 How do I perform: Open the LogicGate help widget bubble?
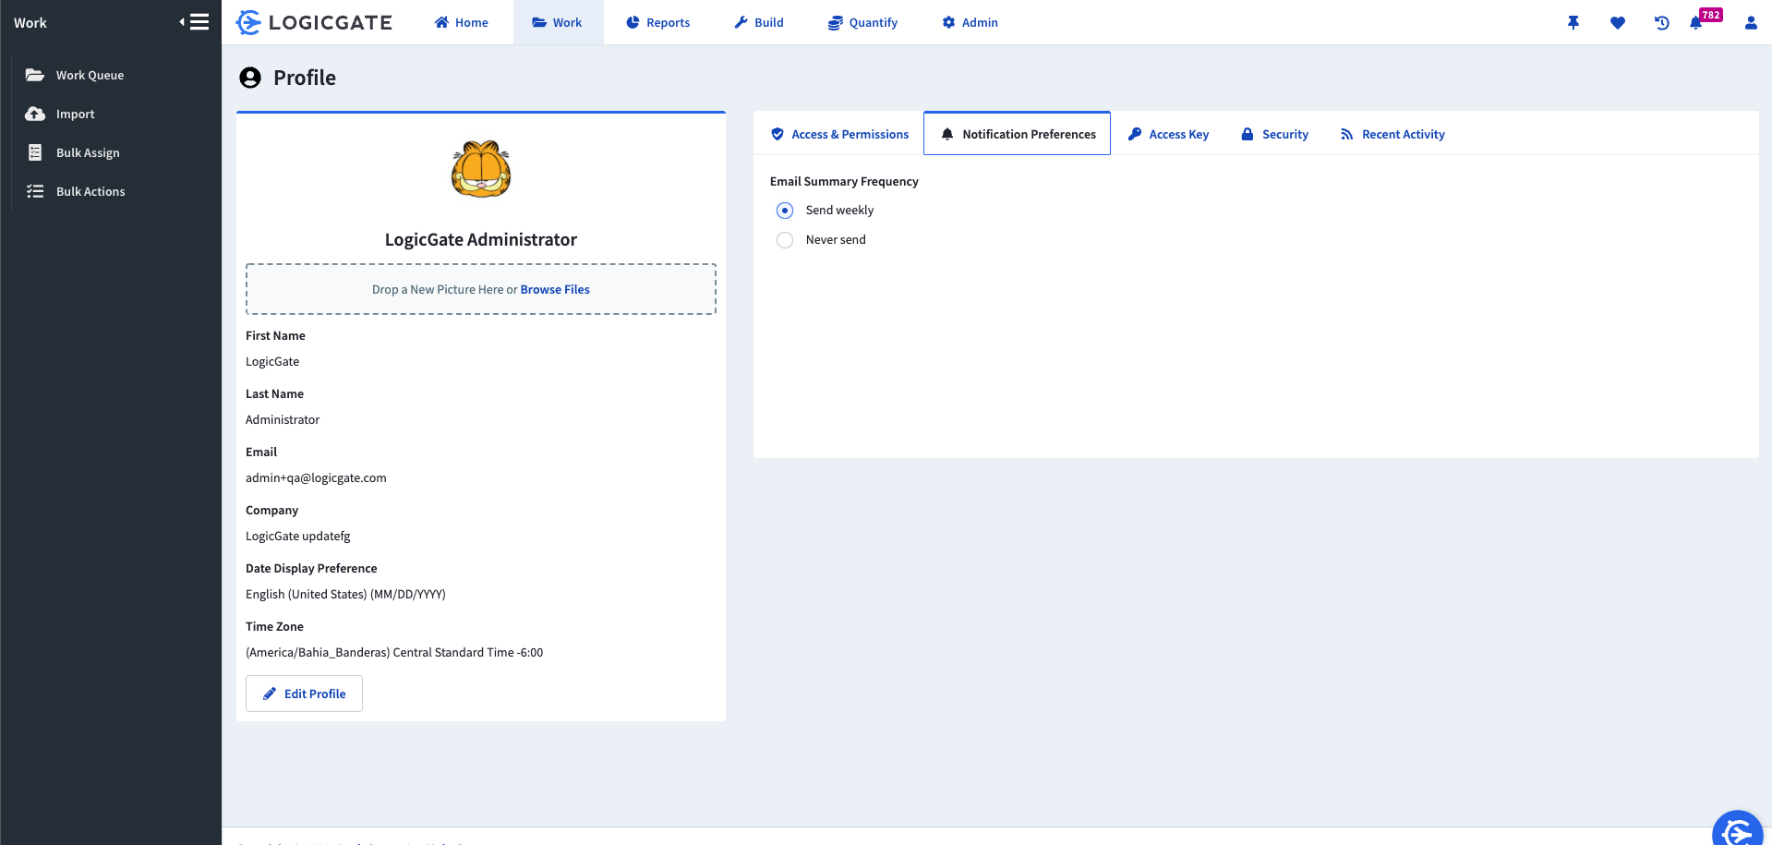click(x=1737, y=832)
